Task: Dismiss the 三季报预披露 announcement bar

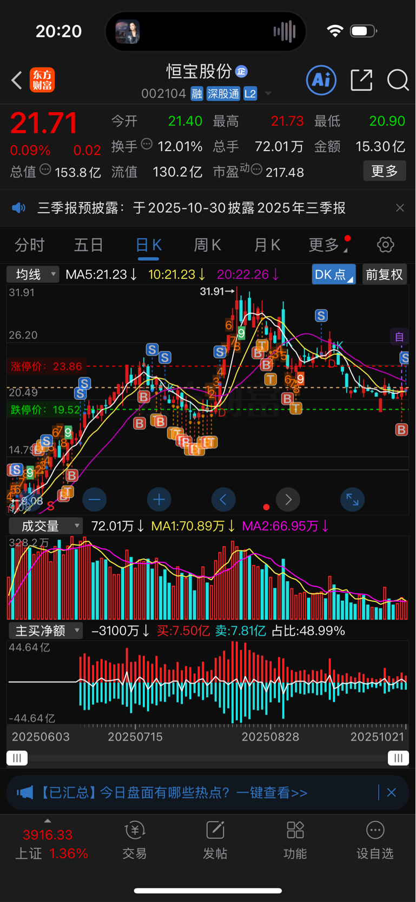Action: [400, 208]
